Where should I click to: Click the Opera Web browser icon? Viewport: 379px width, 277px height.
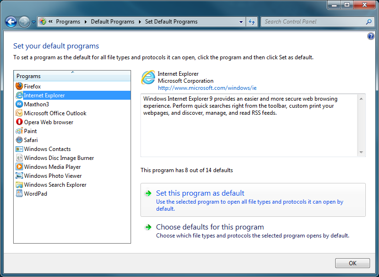pos(19,122)
